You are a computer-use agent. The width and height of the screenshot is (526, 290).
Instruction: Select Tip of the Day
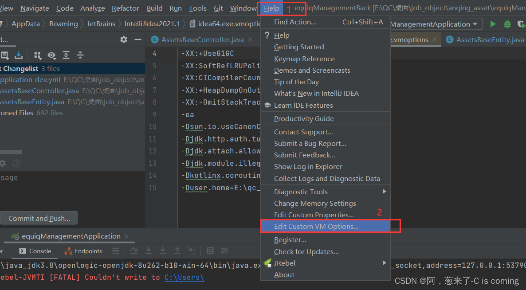[326, 82]
